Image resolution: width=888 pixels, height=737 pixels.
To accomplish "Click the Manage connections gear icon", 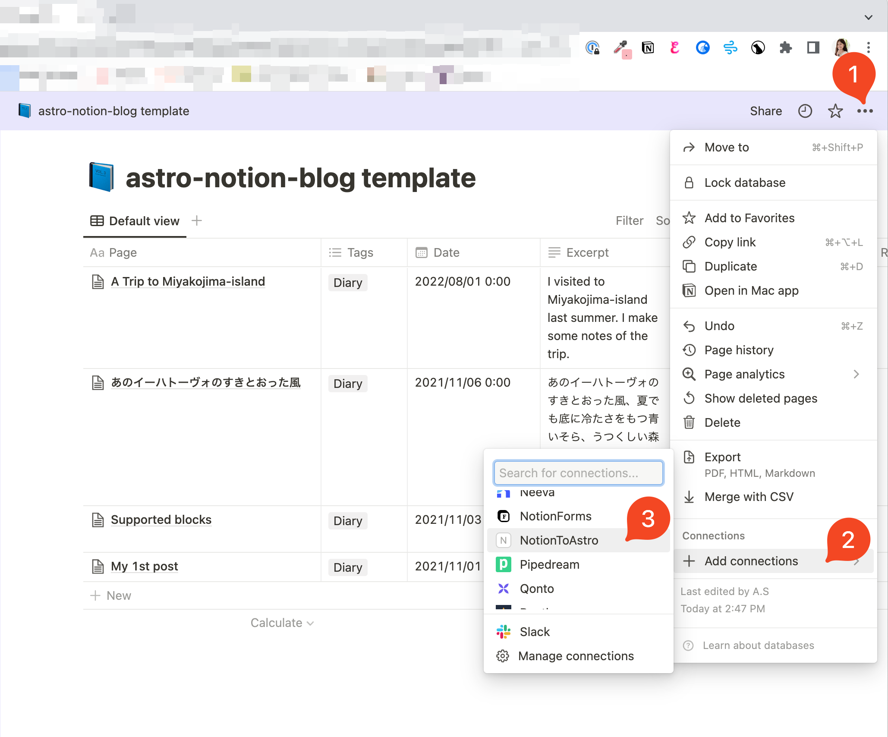I will point(503,656).
